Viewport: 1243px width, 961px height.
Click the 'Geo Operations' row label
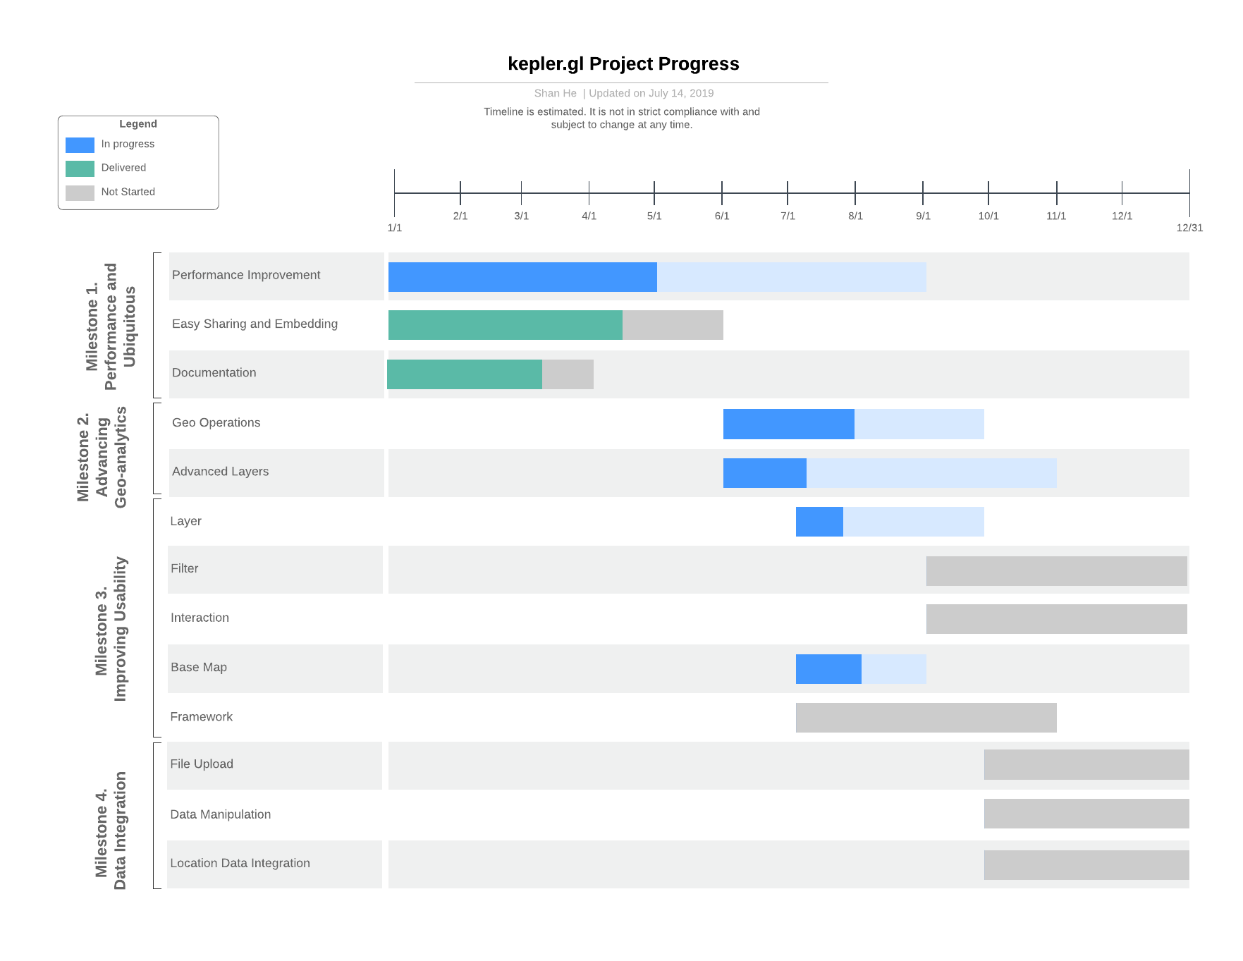pos(216,422)
